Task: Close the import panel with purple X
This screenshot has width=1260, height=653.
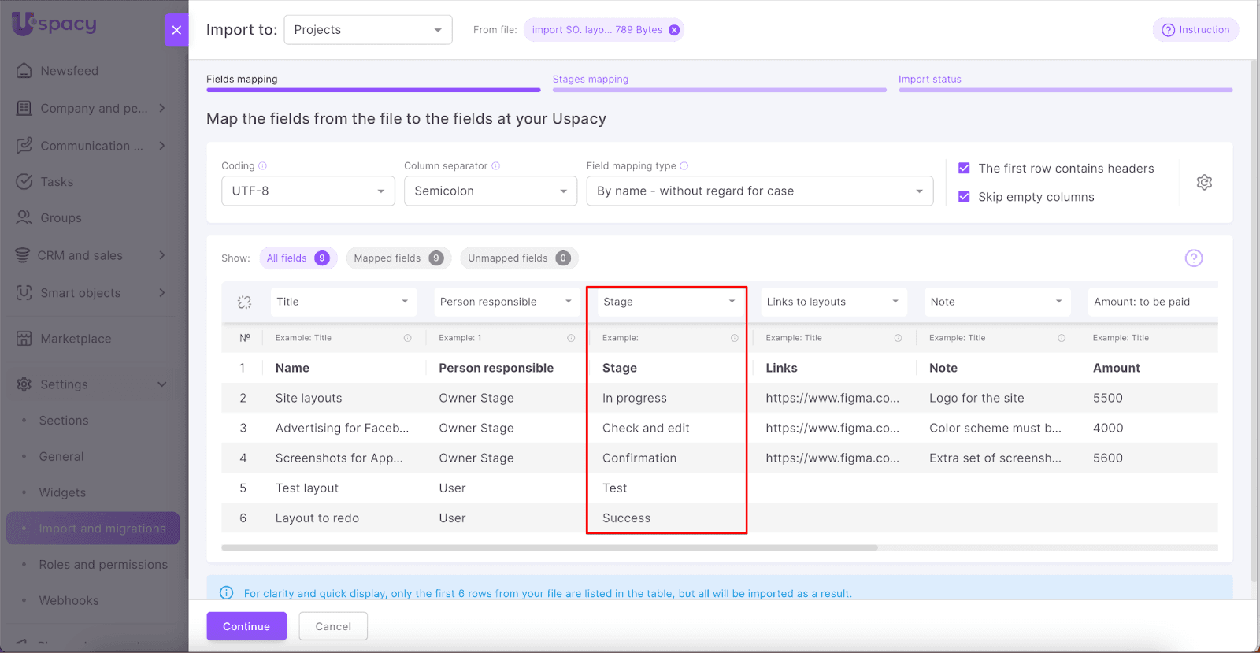Action: pos(176,30)
